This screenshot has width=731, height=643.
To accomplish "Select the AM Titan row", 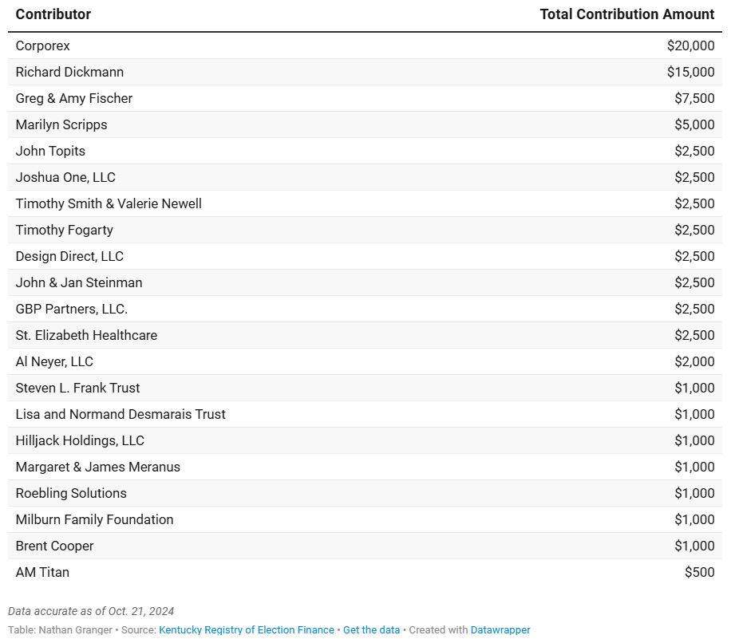I will click(42, 573).
